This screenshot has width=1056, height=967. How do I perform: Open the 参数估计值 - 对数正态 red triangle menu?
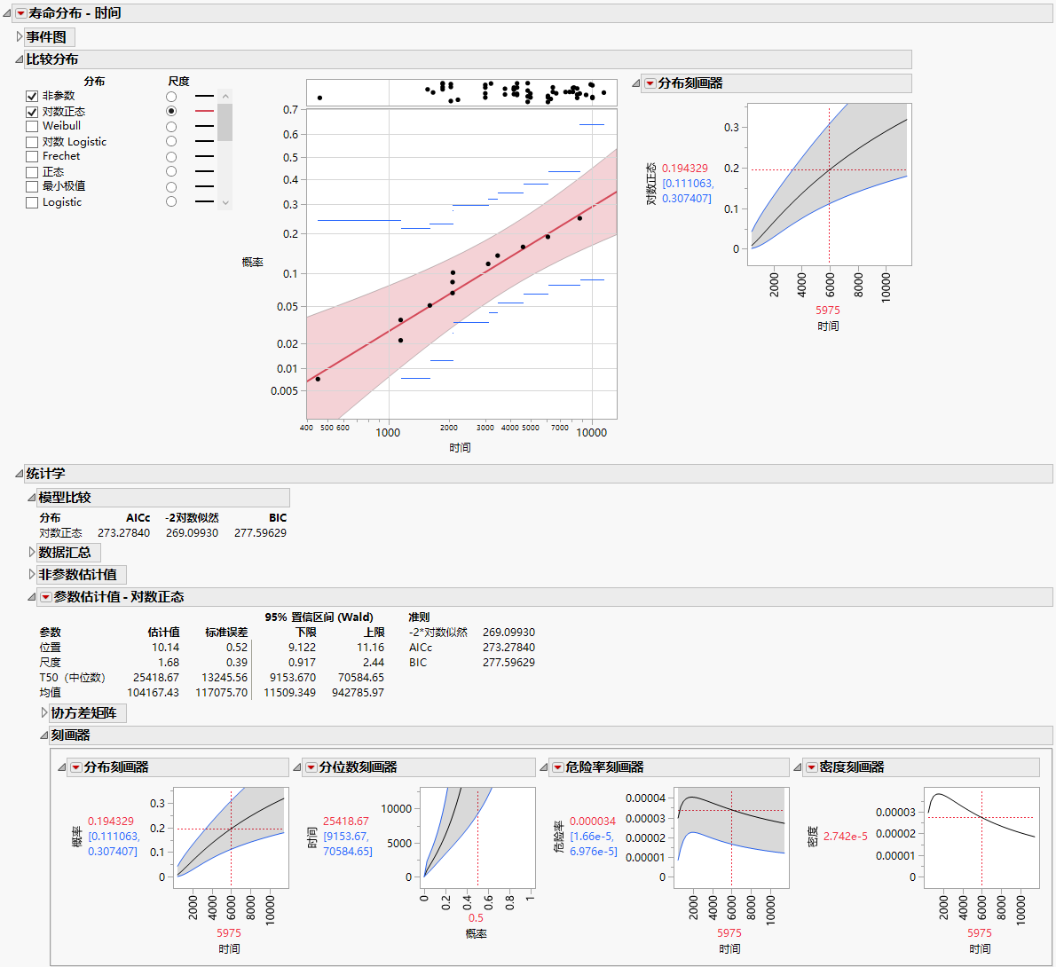pyautogui.click(x=45, y=597)
